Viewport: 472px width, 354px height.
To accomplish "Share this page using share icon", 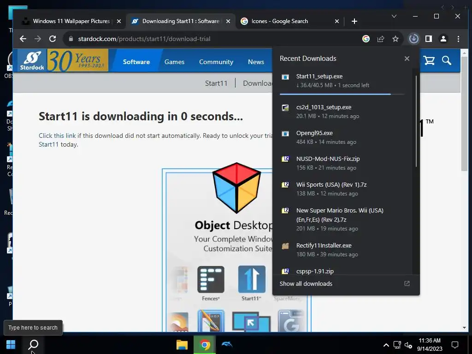I will click(x=381, y=39).
